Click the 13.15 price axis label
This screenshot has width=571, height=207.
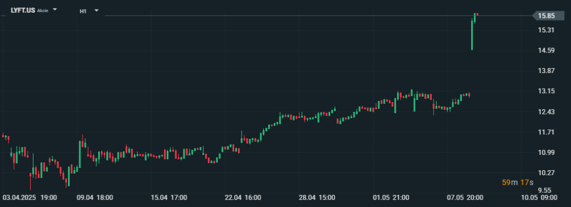pos(546,91)
